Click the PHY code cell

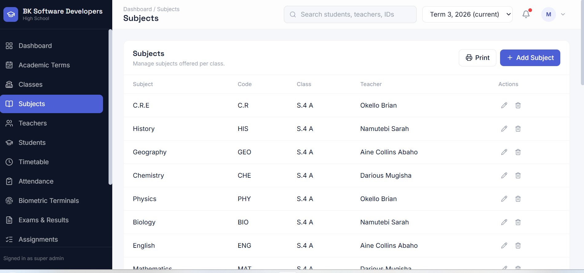[244, 199]
